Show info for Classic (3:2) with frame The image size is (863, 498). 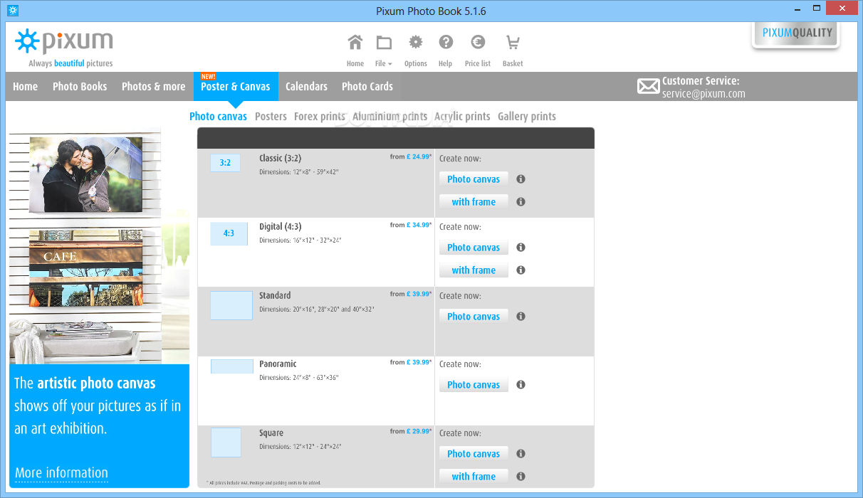point(521,202)
